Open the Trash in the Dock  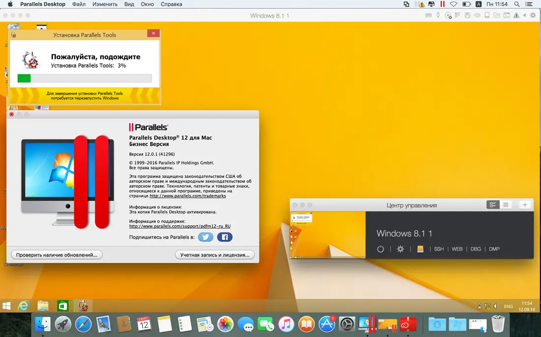pyautogui.click(x=498, y=324)
